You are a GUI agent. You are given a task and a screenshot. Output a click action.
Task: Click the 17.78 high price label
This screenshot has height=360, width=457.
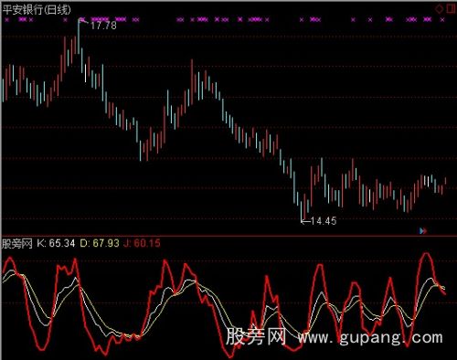[103, 26]
